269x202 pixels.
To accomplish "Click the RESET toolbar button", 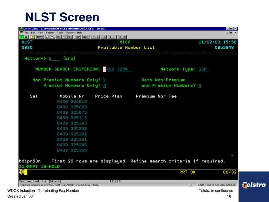I will [112, 37].
